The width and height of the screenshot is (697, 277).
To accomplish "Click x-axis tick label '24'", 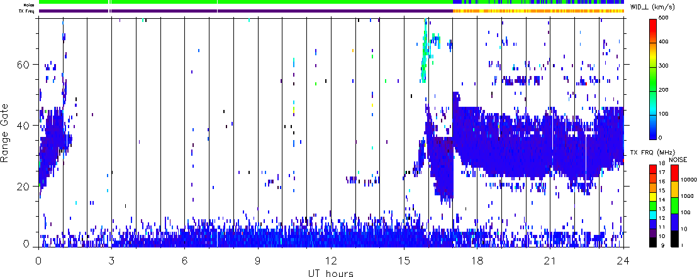I will [x=623, y=260].
